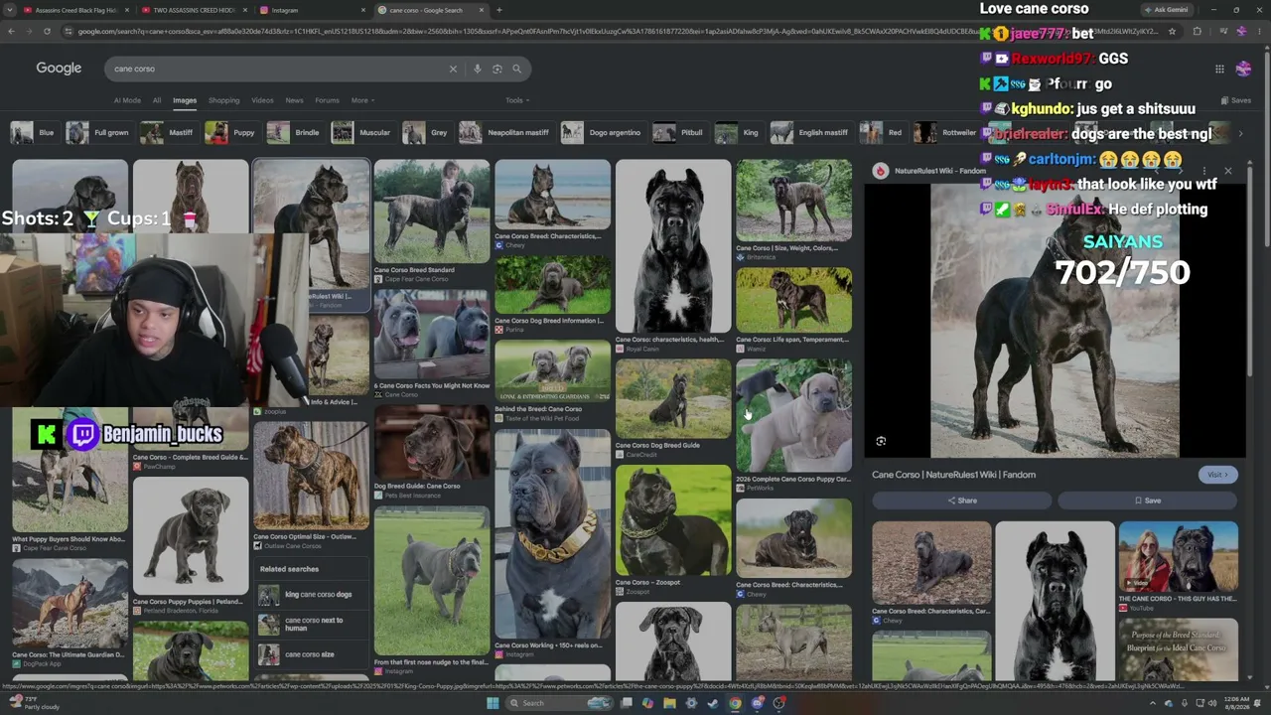This screenshot has height=715, width=1271.
Task: Start voice search with the microphone icon
Action: coord(478,69)
